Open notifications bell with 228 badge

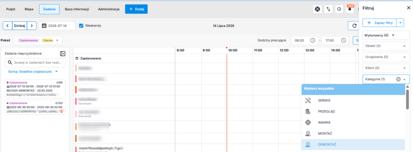[x=350, y=9]
